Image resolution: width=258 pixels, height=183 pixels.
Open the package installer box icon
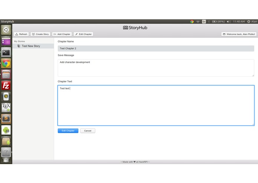tap(6, 141)
